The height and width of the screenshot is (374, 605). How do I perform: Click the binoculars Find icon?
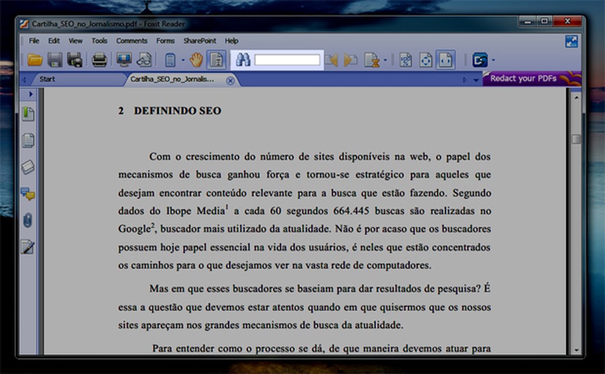(x=243, y=60)
